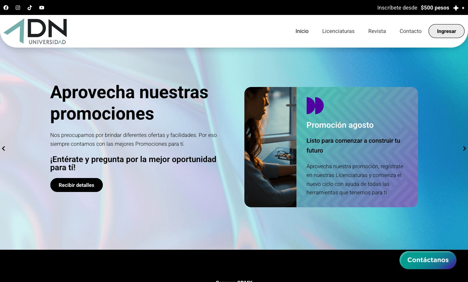Click the sparkle stars icon in top bar
Image resolution: width=468 pixels, height=282 pixels.
pos(458,8)
